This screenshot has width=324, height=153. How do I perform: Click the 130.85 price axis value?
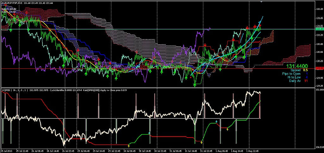pos(320,44)
